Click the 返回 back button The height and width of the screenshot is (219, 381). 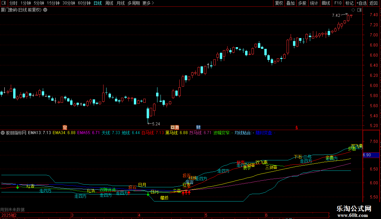click(374, 3)
